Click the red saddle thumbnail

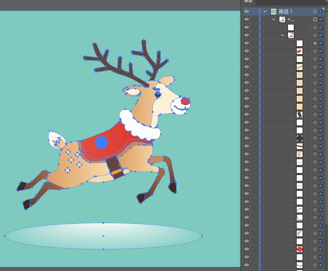coord(300,51)
